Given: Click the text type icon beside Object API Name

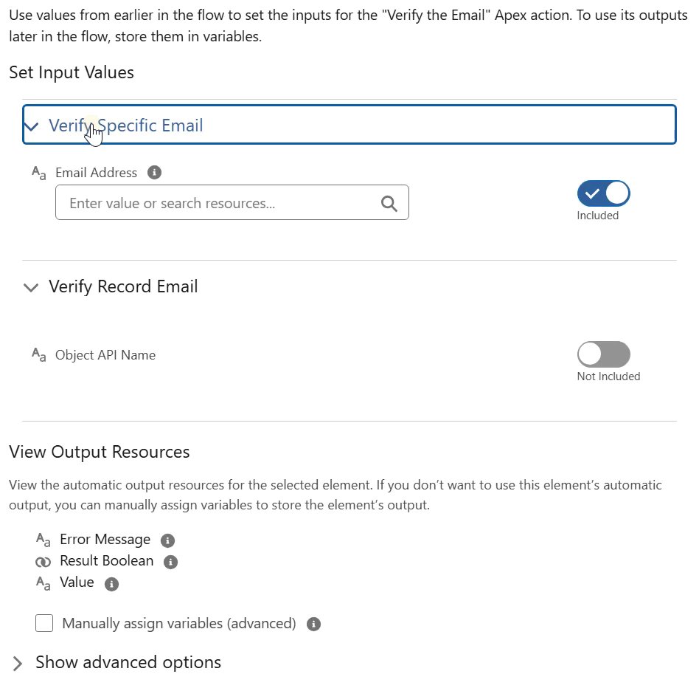Looking at the screenshot, I should pos(39,355).
